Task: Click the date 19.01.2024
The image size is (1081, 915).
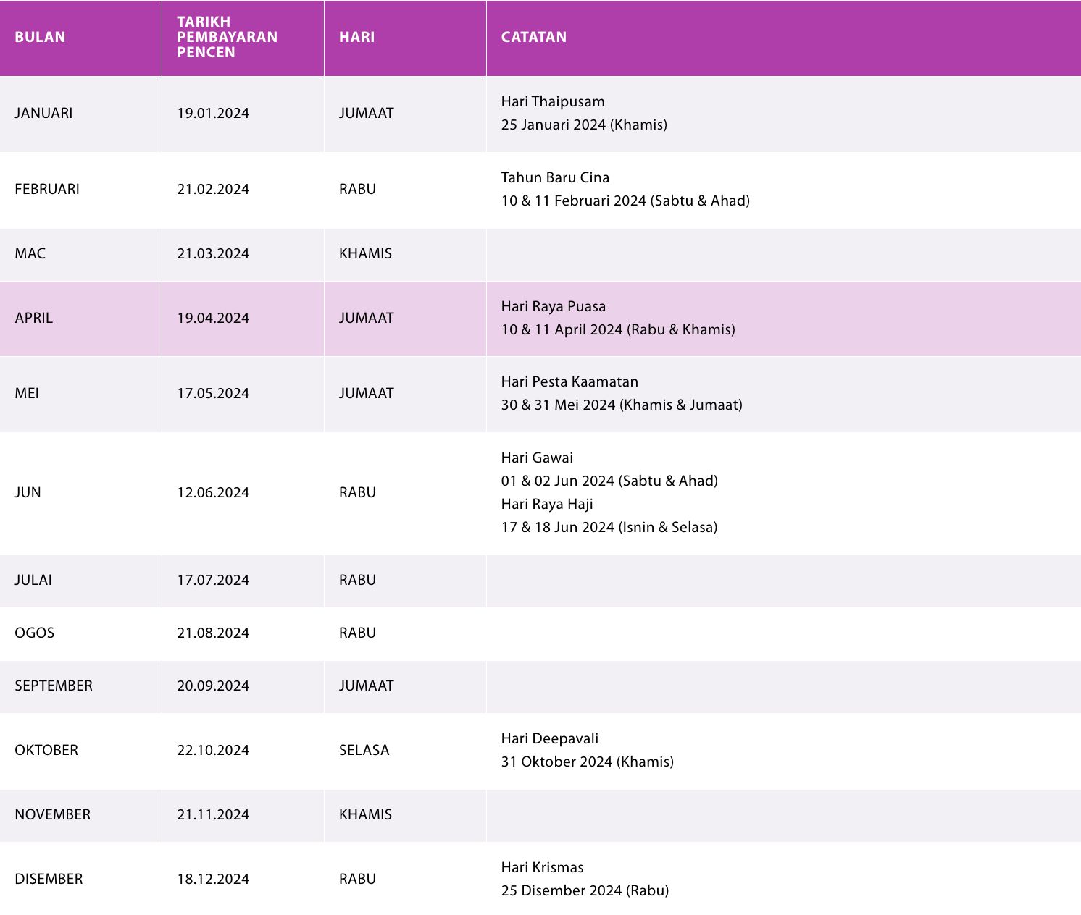Action: (213, 113)
